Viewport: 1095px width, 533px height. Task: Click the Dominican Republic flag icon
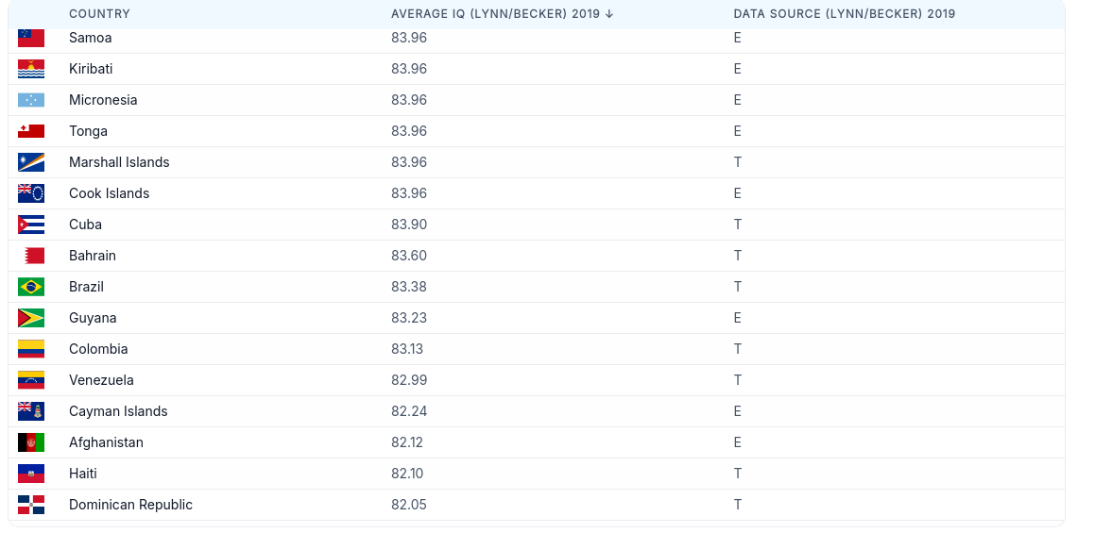[x=31, y=505]
